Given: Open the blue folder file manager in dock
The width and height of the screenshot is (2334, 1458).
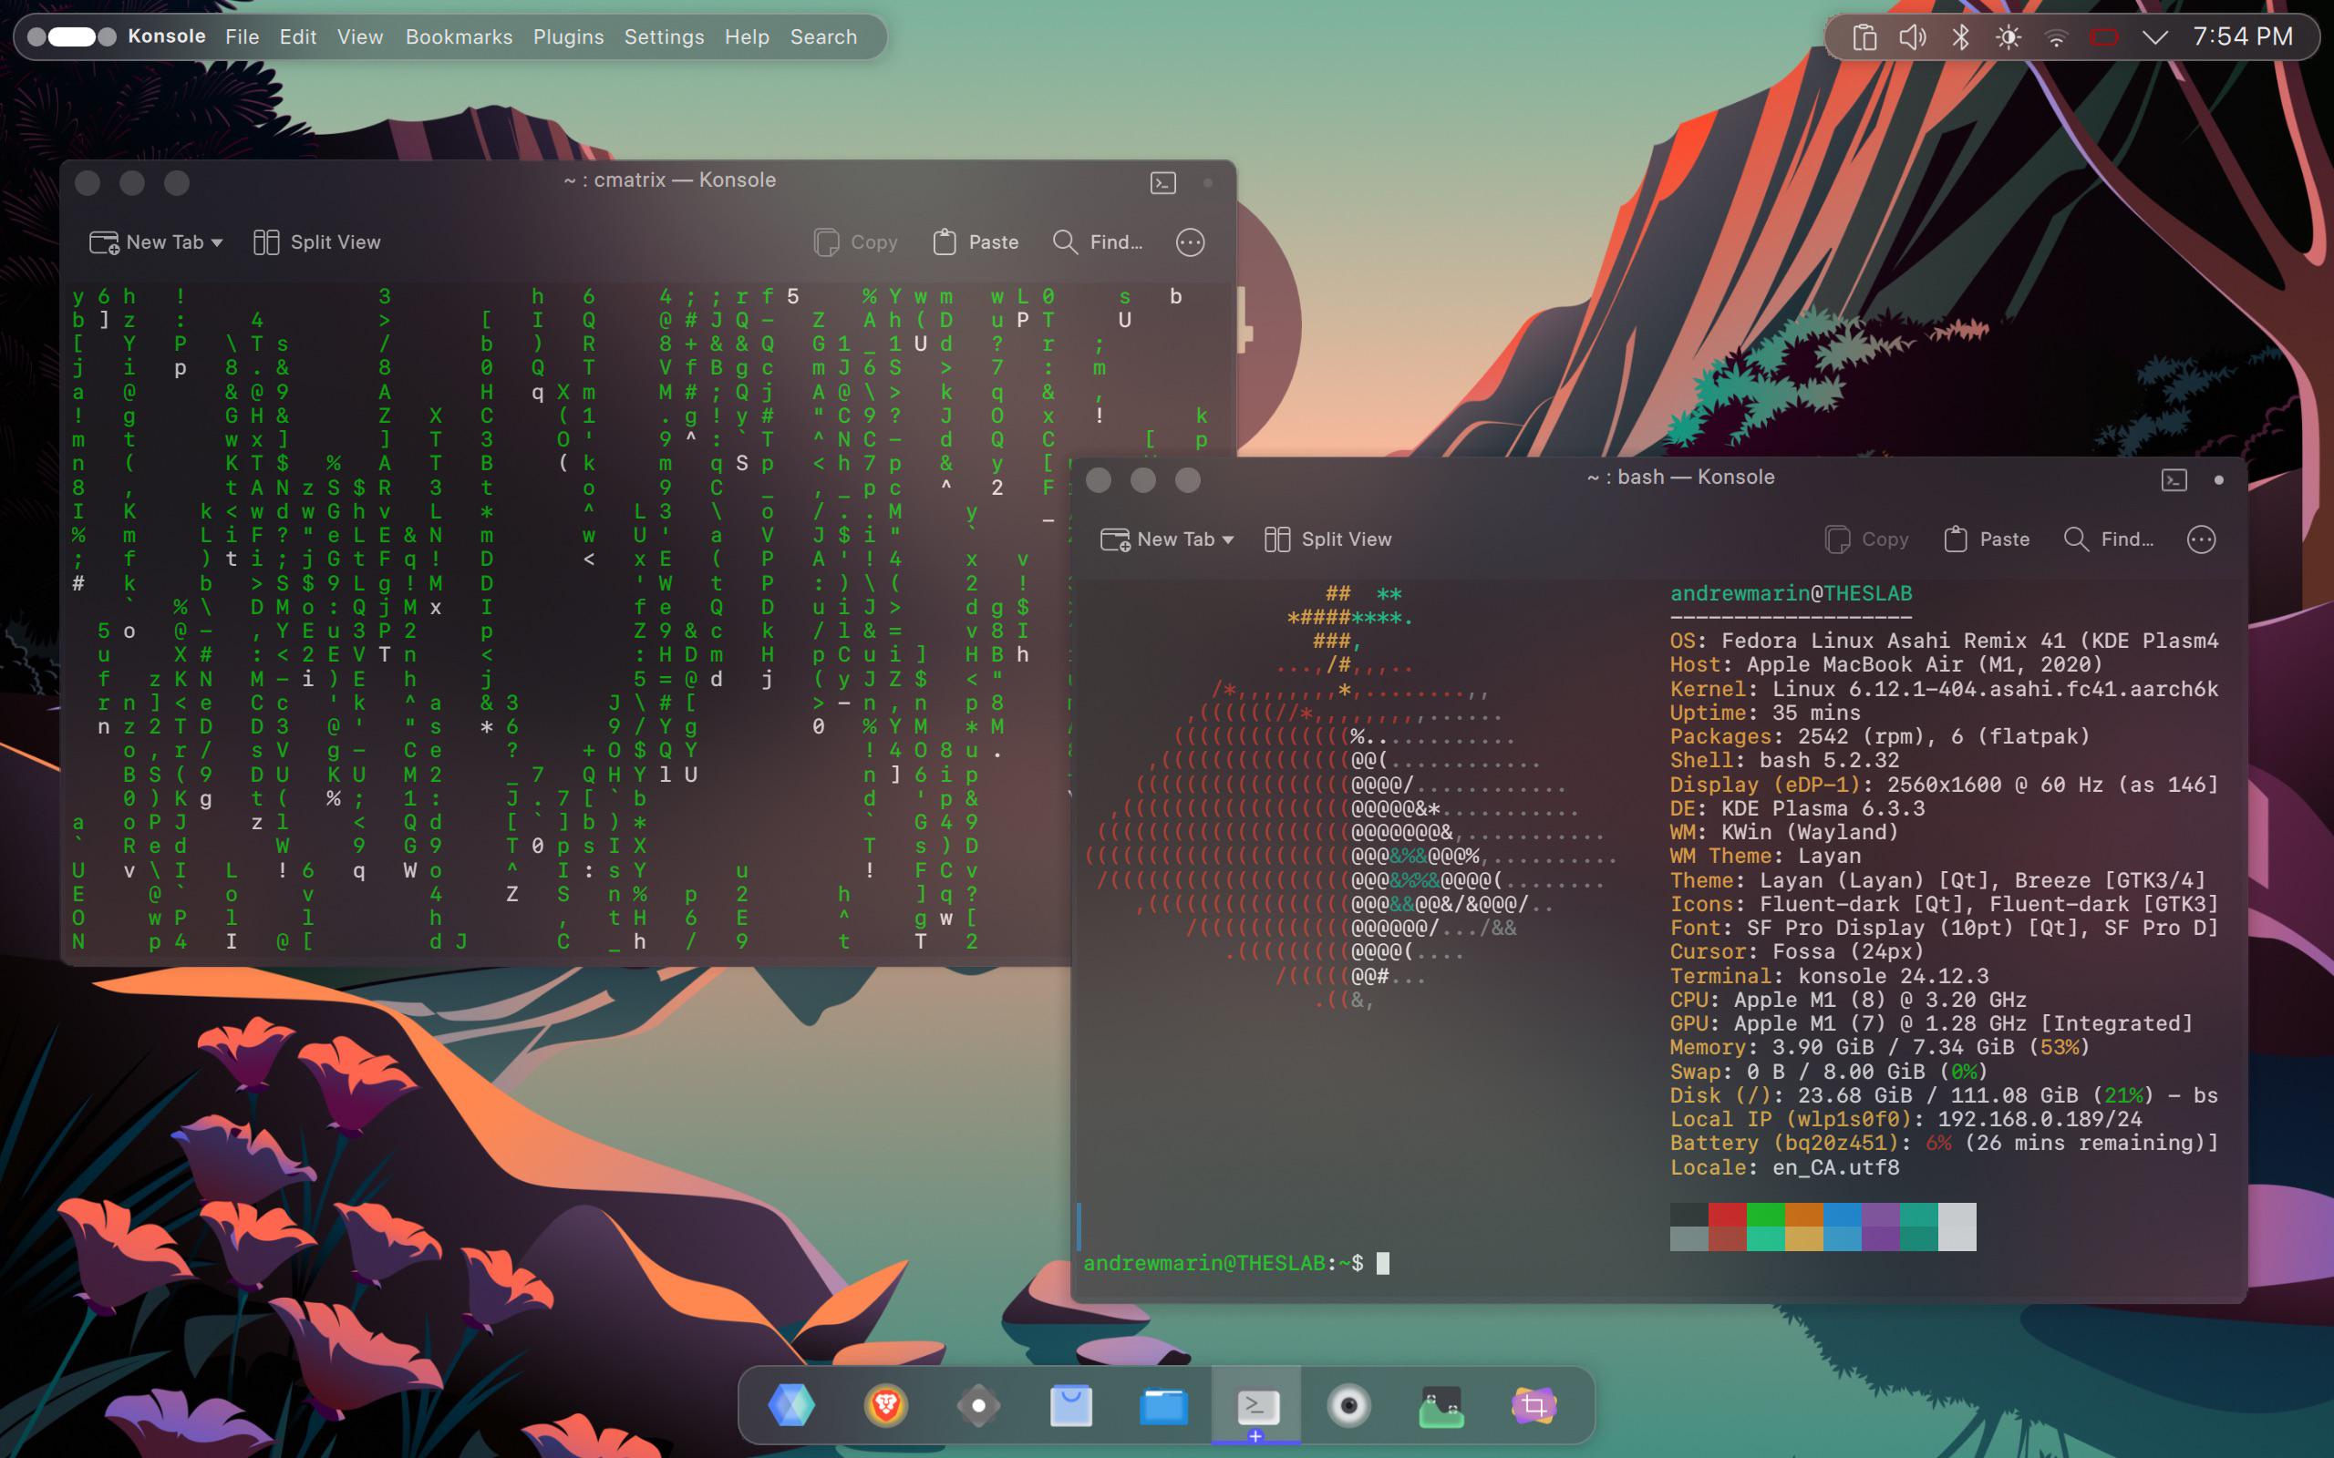Looking at the screenshot, I should (x=1163, y=1405).
